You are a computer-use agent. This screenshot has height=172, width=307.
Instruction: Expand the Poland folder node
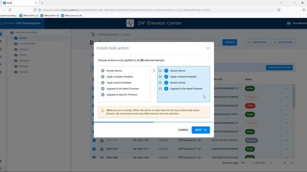coord(12,55)
